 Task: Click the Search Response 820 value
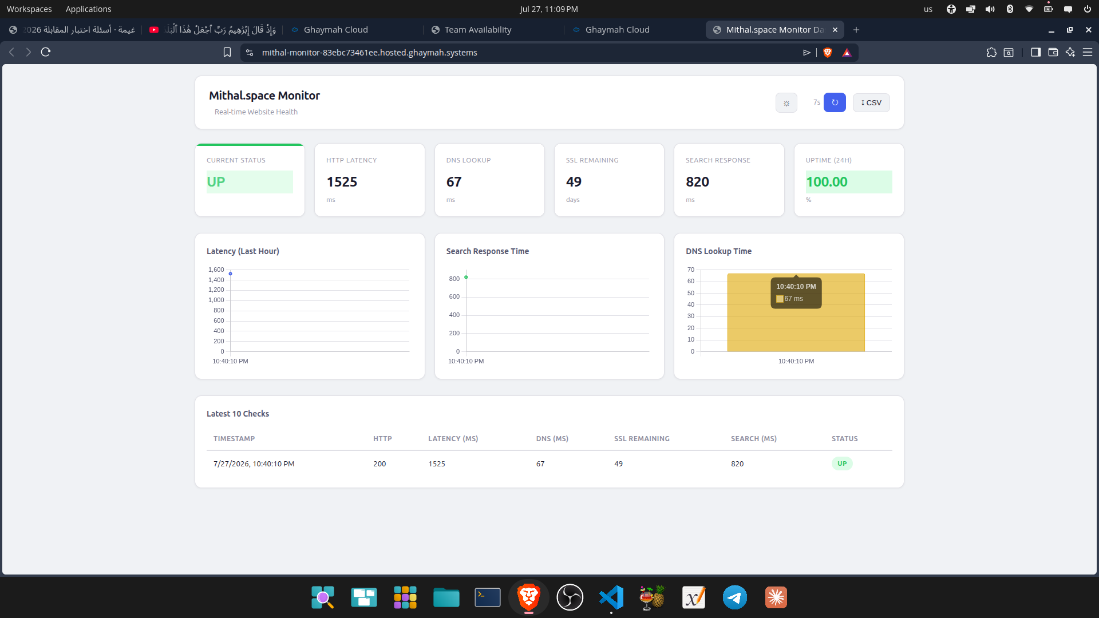click(x=697, y=182)
